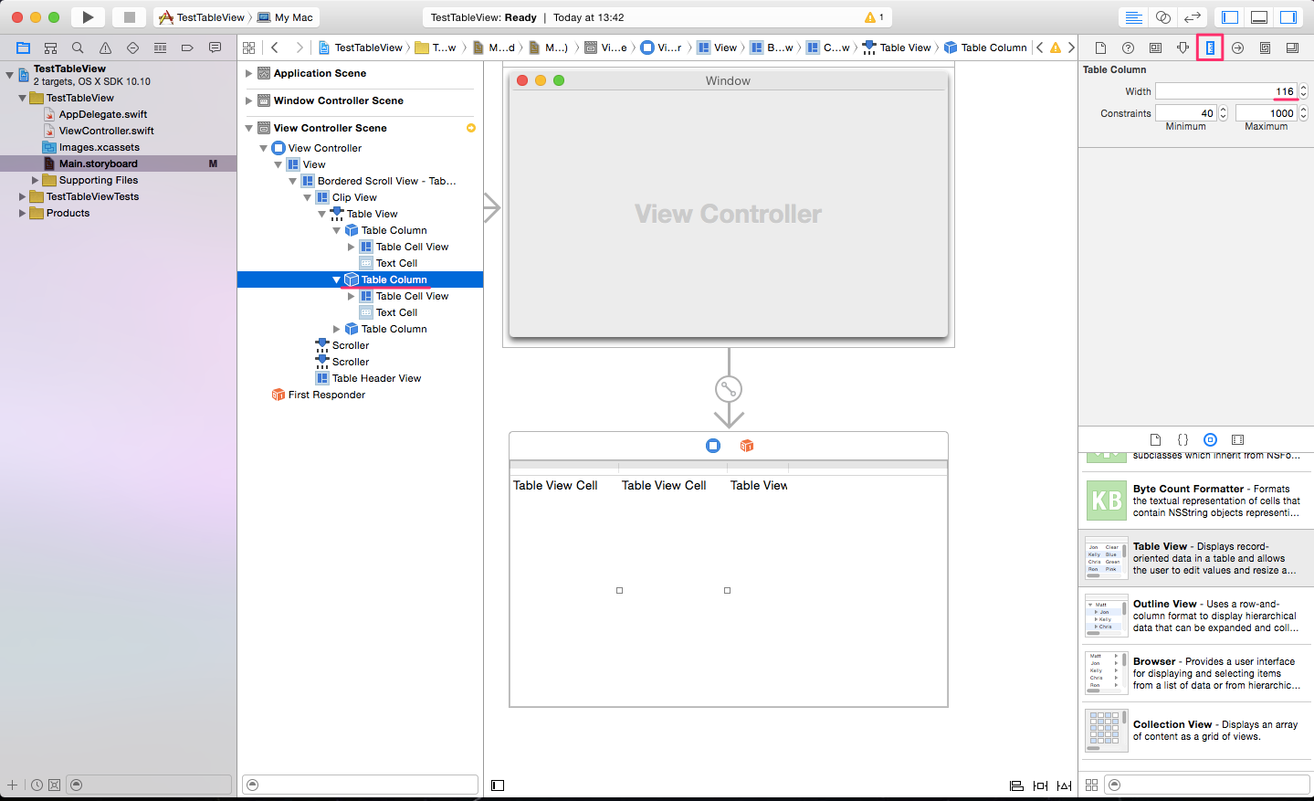This screenshot has height=801, width=1314.
Task: Adjust the Maximum constraint stepper
Action: click(1304, 113)
